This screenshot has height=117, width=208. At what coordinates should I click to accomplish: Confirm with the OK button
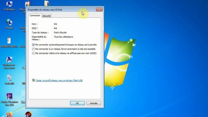(x=77, y=103)
